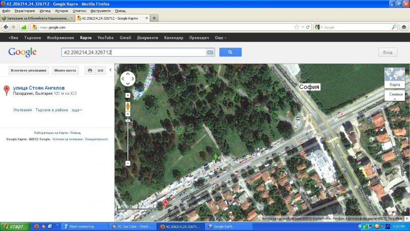Switch to Карта map view thumbnail
The height and width of the screenshot is (231, 410).
[x=394, y=78]
